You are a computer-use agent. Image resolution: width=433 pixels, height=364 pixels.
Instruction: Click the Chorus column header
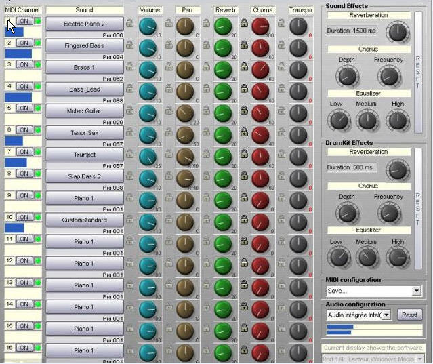click(x=263, y=10)
